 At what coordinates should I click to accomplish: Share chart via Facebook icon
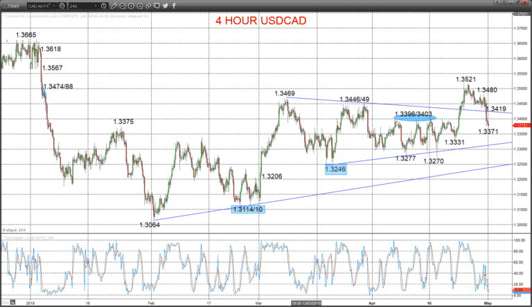[174, 6]
